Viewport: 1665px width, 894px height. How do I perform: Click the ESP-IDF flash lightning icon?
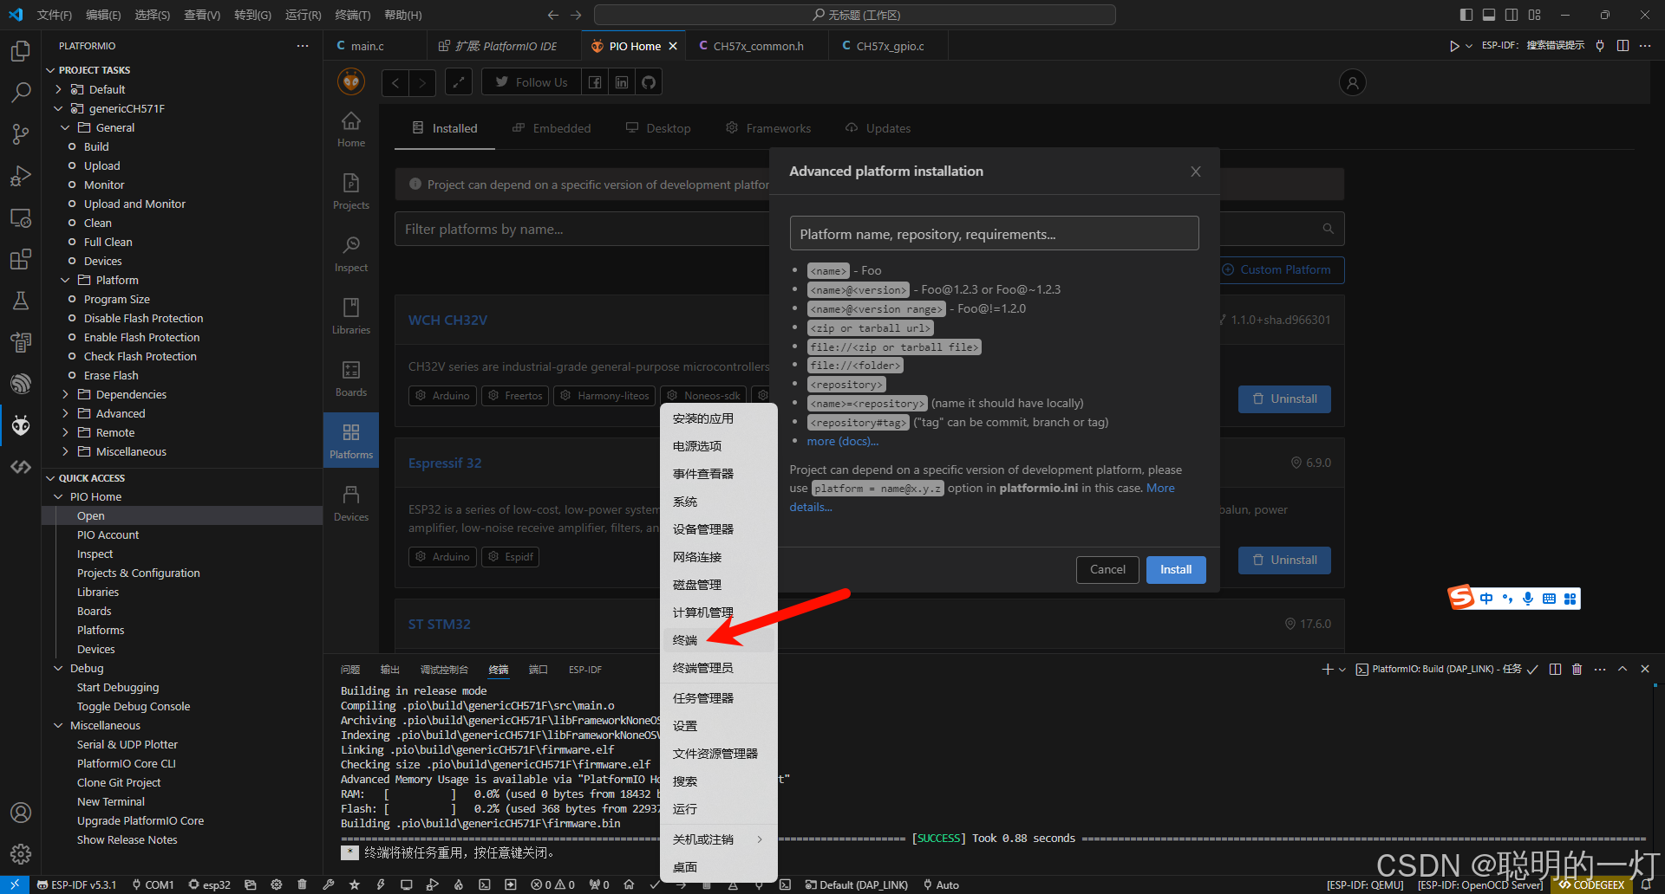(x=380, y=884)
